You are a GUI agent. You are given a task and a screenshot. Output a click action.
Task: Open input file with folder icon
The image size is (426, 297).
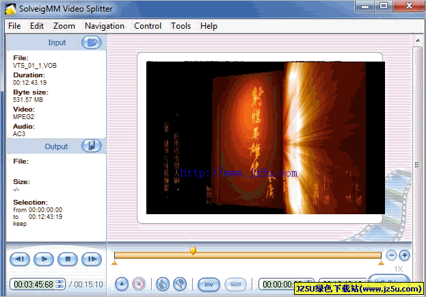[x=92, y=42]
